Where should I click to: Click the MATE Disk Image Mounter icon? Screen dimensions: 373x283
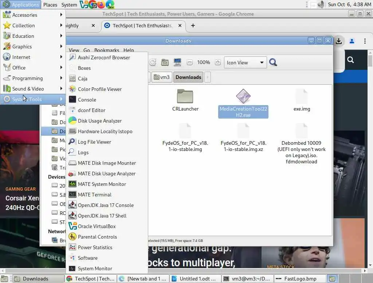tap(72, 163)
